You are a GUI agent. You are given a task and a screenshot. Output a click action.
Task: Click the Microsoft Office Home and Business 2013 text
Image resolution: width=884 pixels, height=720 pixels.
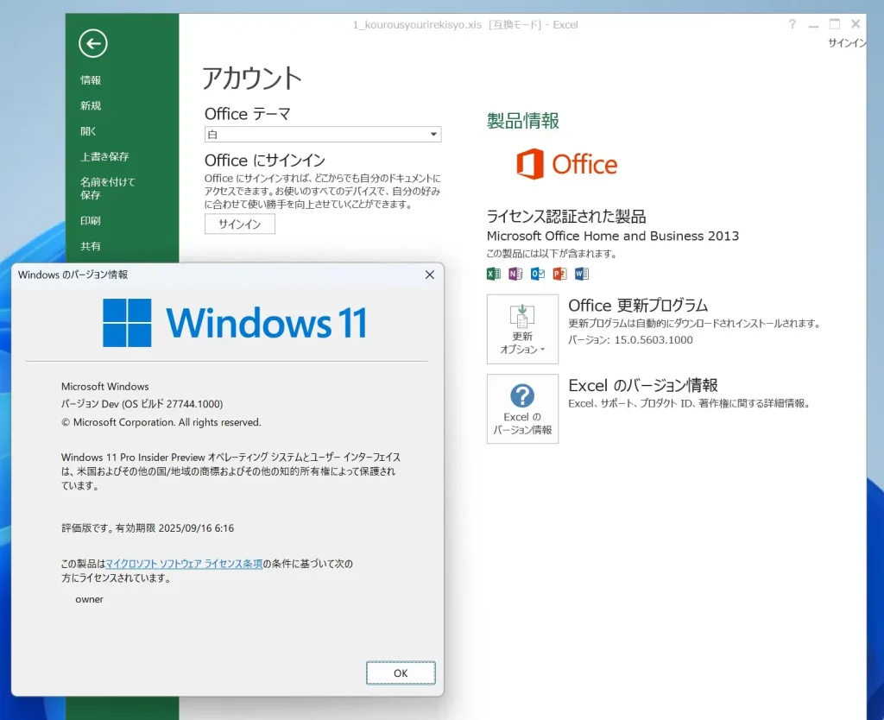click(613, 236)
